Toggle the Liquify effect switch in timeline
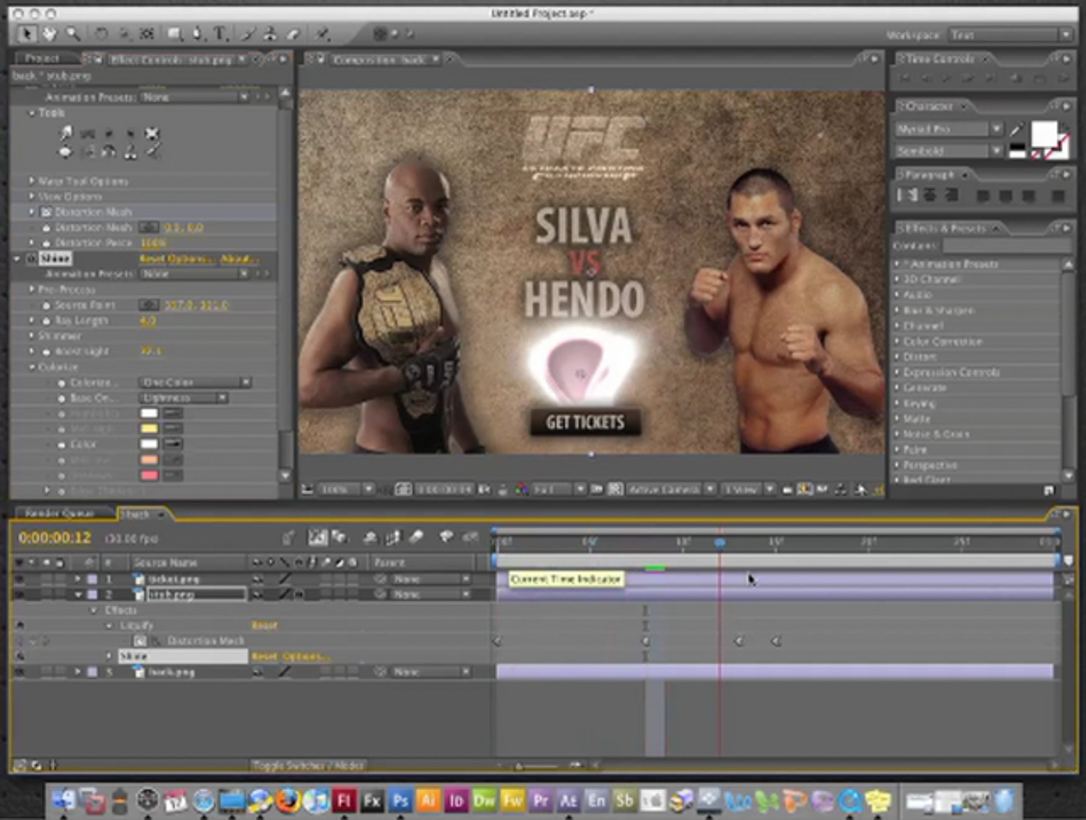 (20, 625)
